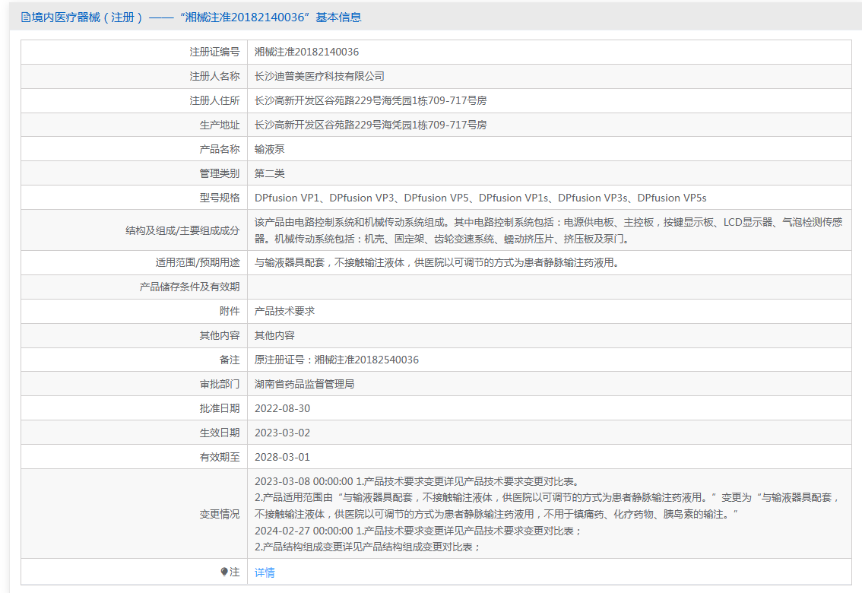The width and height of the screenshot is (862, 593).
Task: Click the 注册人住所 label
Action: pos(214,100)
